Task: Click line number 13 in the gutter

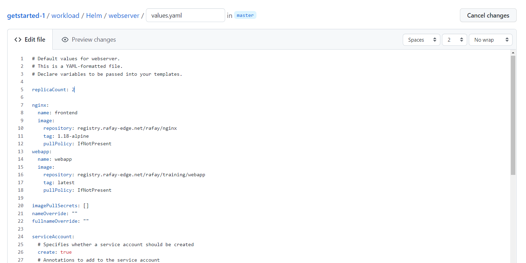Action: point(21,151)
